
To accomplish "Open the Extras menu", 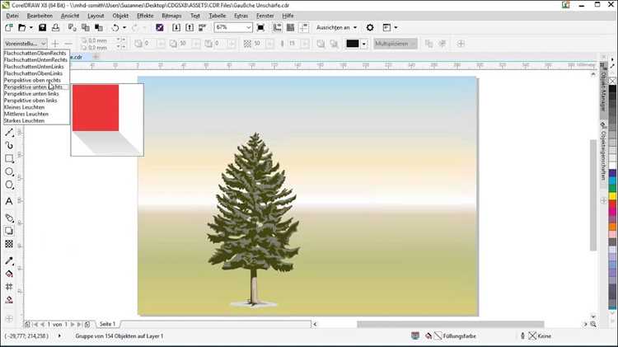I will coord(241,16).
